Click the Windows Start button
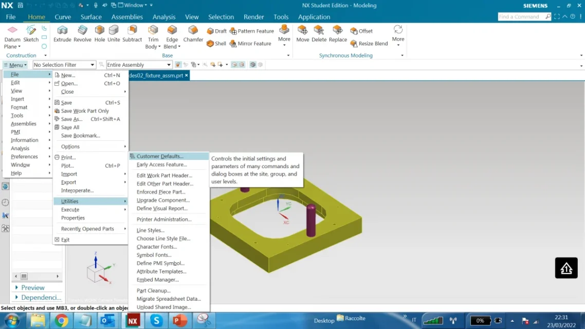Viewport: 585px width, 329px height. (x=12, y=321)
